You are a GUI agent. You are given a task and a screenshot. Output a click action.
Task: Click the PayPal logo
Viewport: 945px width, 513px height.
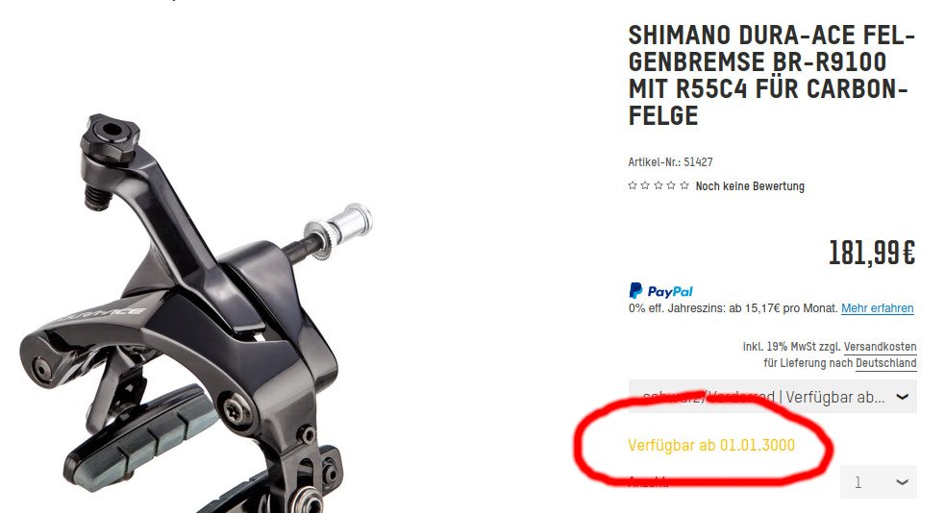tap(660, 291)
